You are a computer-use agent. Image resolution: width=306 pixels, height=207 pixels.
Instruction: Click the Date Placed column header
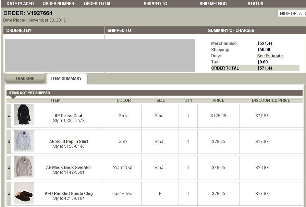click(20, 4)
